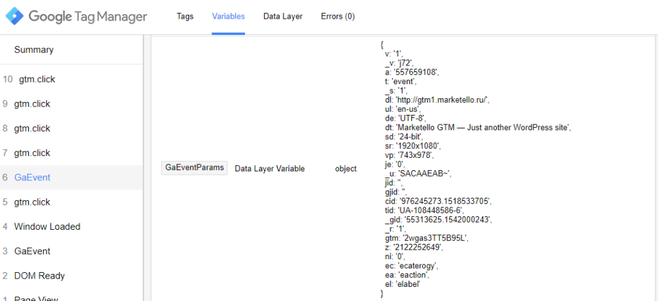The height and width of the screenshot is (301, 658).
Task: Click the object return type cell
Action: (x=346, y=169)
